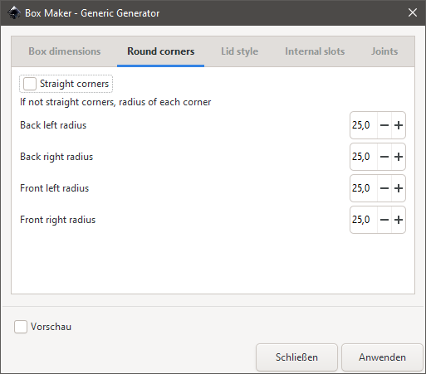This screenshot has height=374, width=426.
Task: Click the Schließen button
Action: (x=296, y=357)
